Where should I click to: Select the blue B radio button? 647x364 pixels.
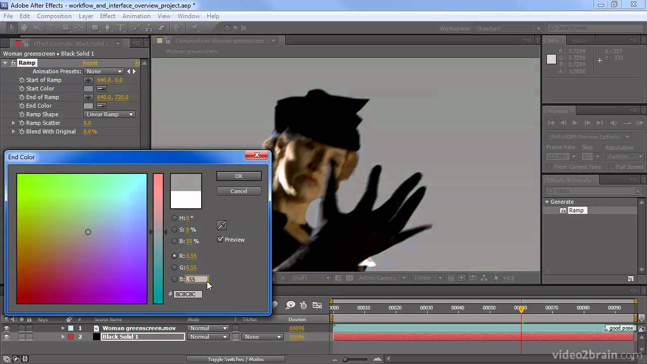click(174, 279)
